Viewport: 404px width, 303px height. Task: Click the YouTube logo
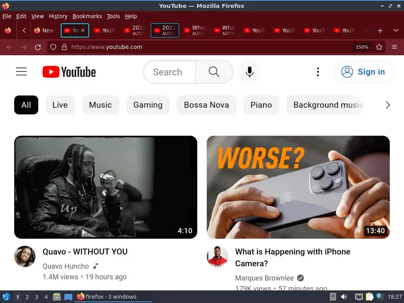tap(69, 72)
